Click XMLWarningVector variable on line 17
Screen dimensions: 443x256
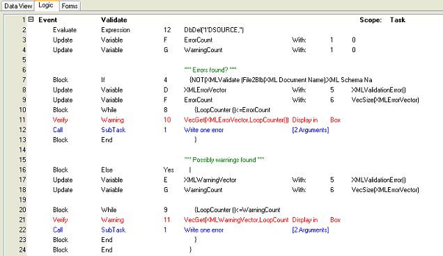[x=210, y=179]
